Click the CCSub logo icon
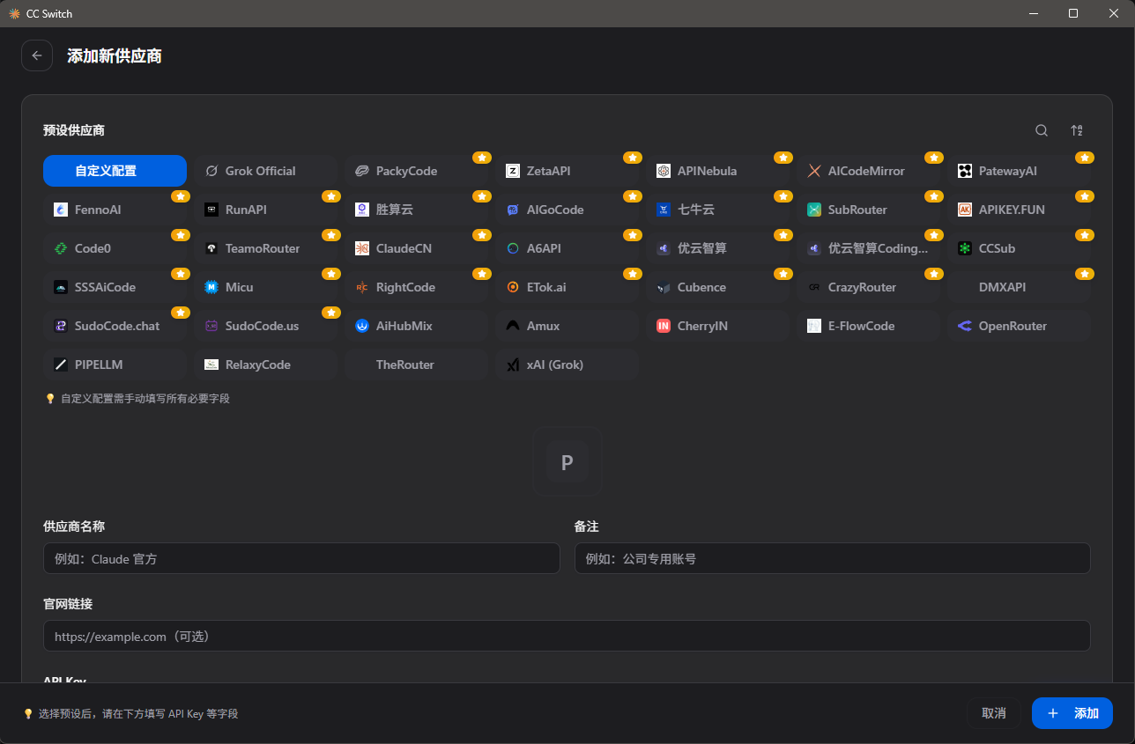Image resolution: width=1135 pixels, height=744 pixels. coord(965,248)
